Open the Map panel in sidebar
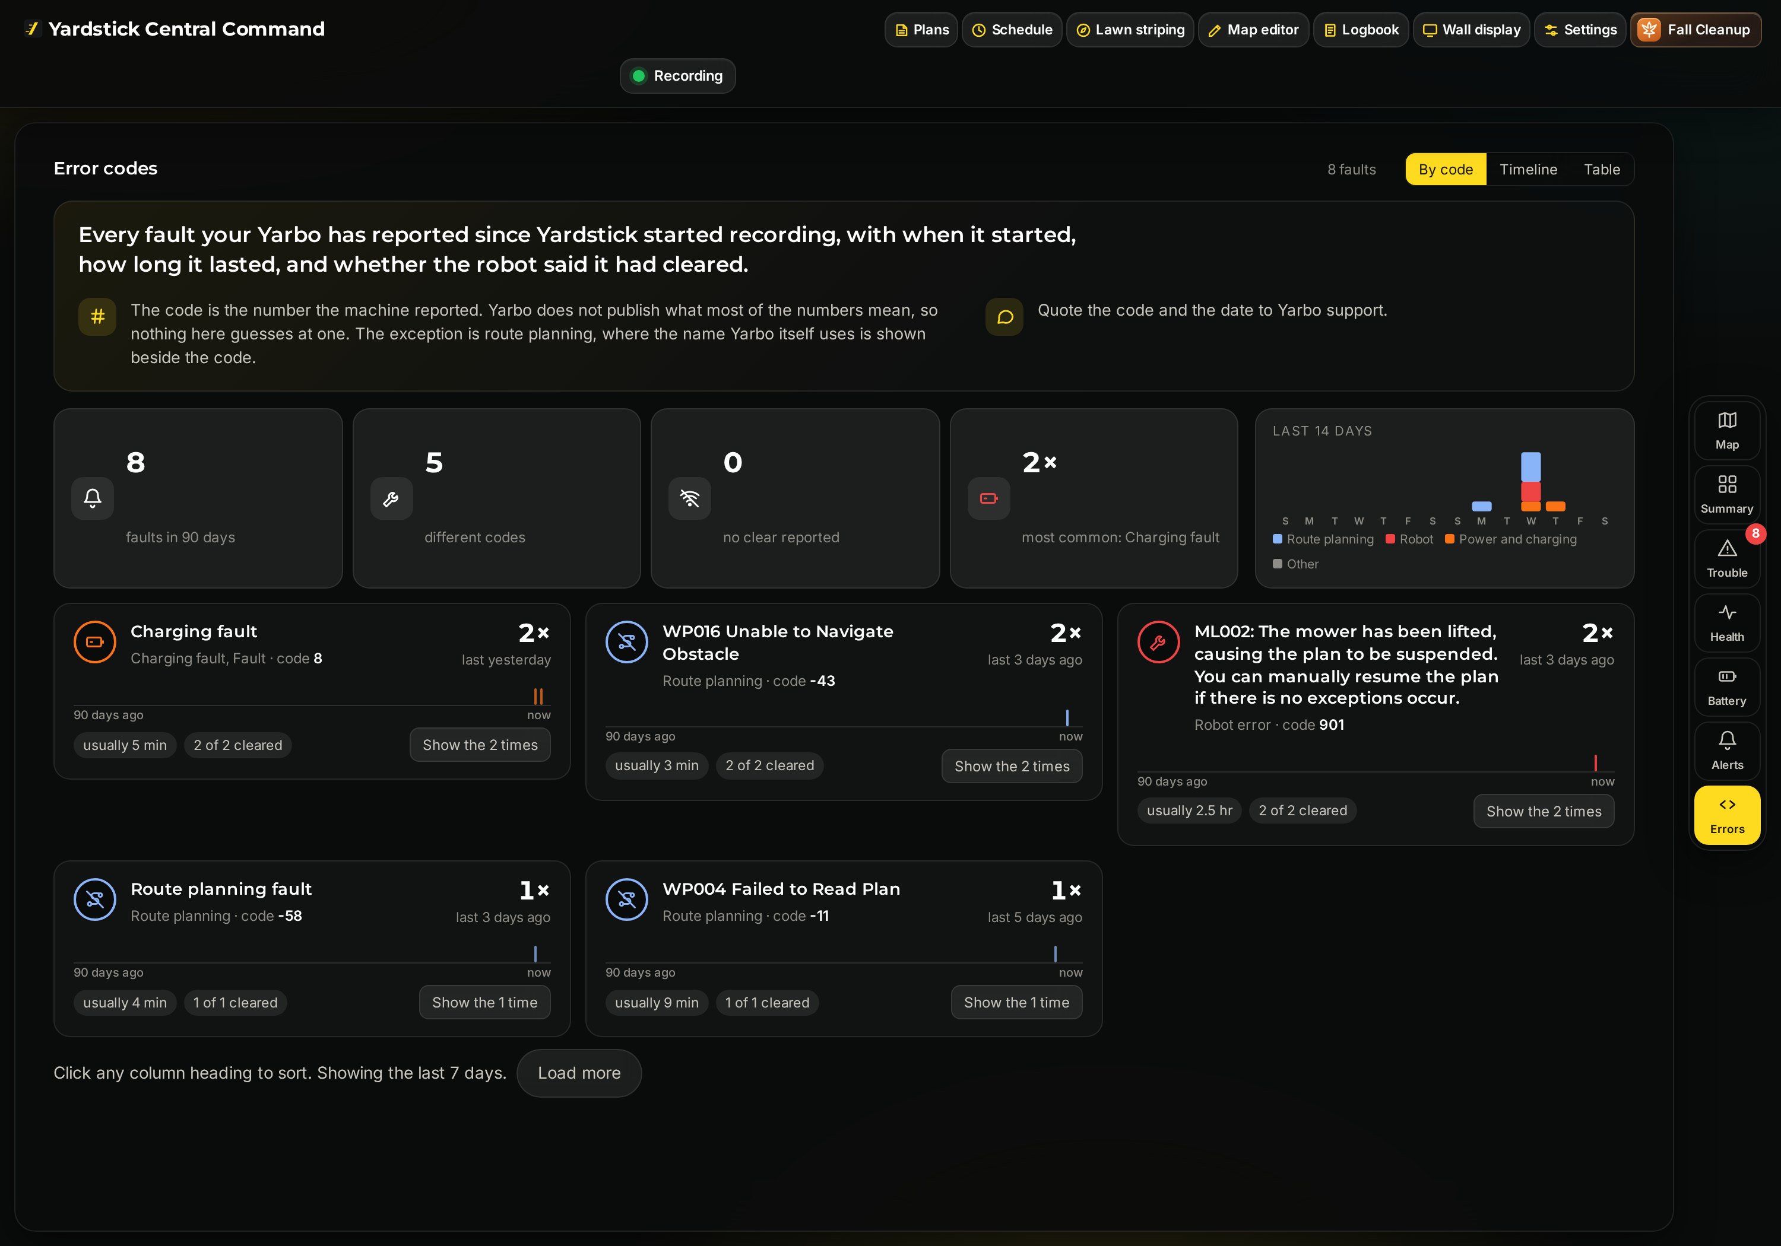 click(x=1727, y=430)
